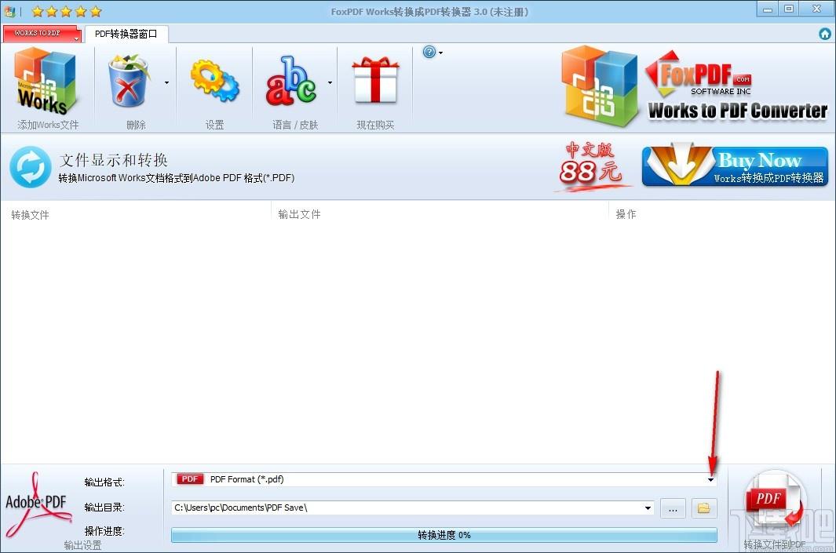Click the Adobe PDF logo
Screen dimensions: 836x553
point(37,504)
